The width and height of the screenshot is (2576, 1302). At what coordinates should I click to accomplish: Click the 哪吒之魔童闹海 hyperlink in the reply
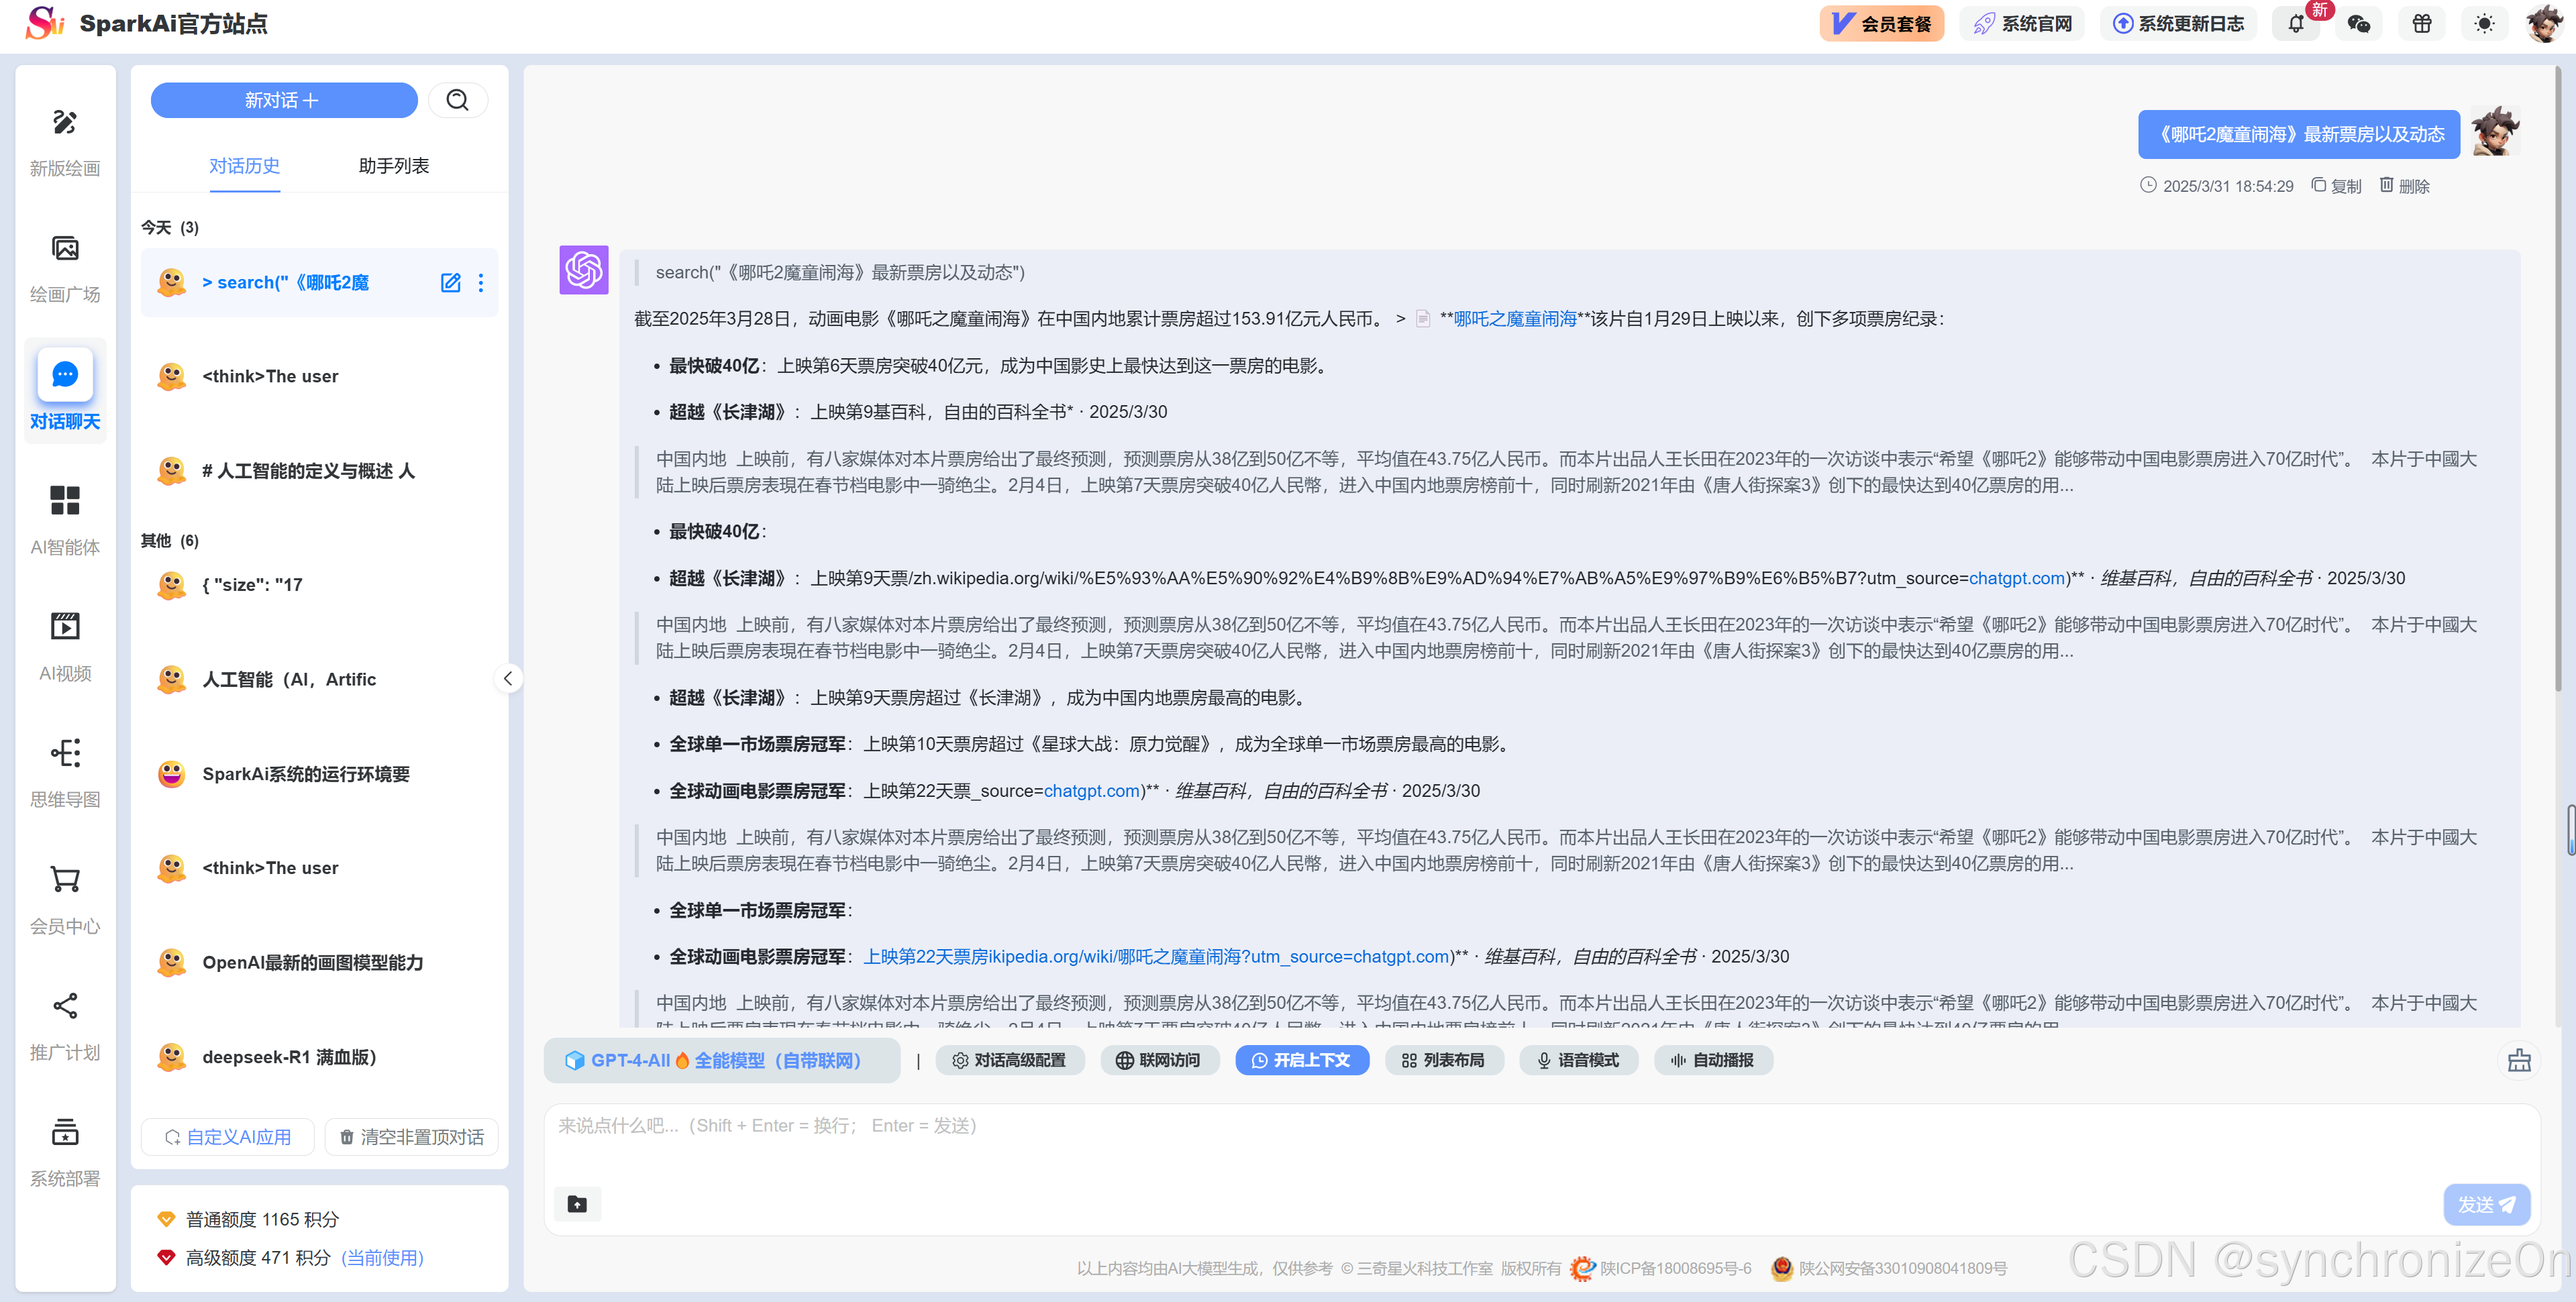(x=1514, y=319)
